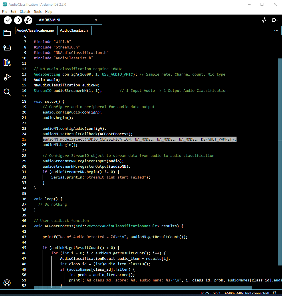Click the user account icon
Viewport: 282px width, 296px height.
point(7,283)
